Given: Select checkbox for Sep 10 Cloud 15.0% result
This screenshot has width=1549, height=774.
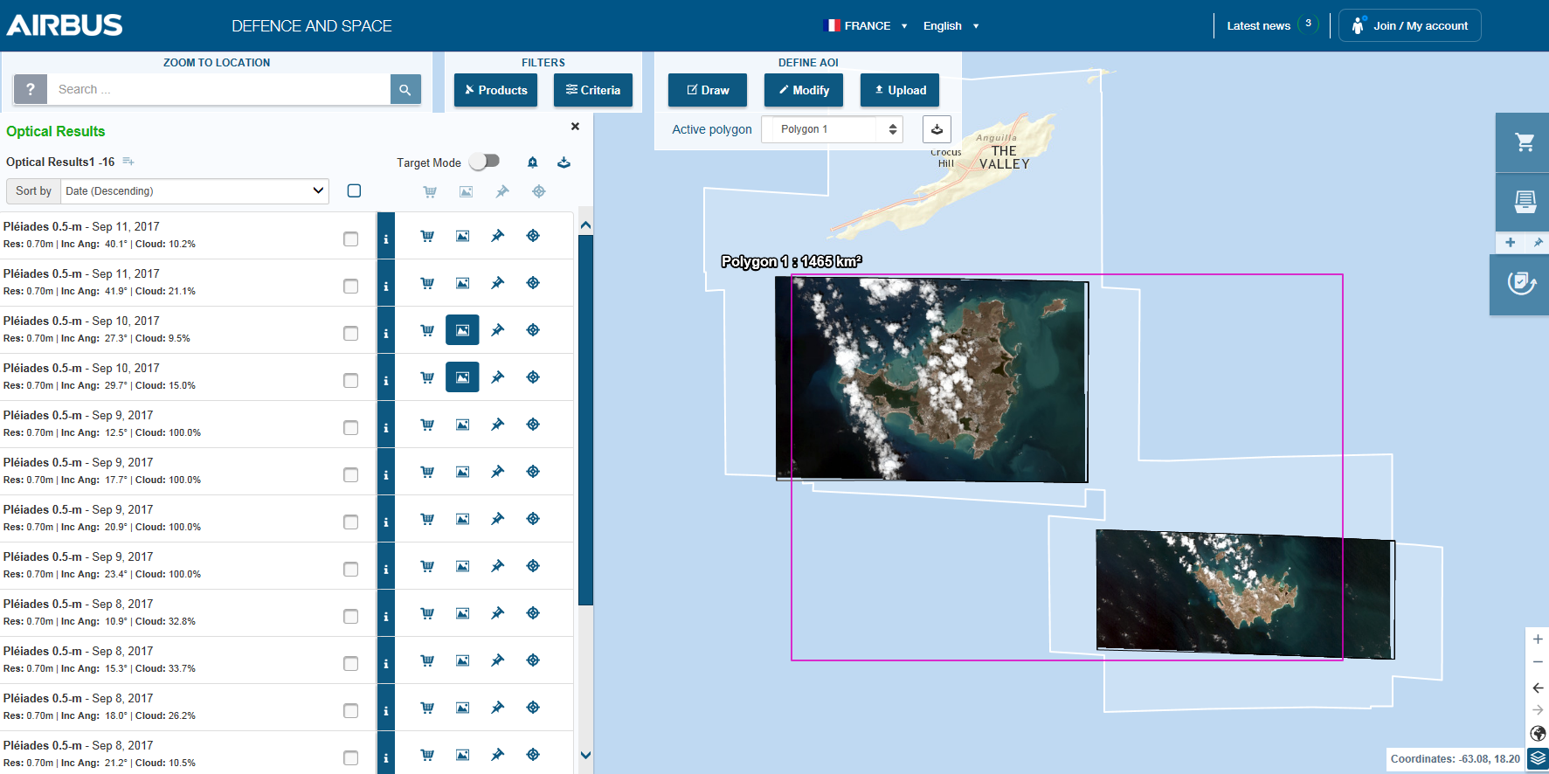Looking at the screenshot, I should point(350,380).
